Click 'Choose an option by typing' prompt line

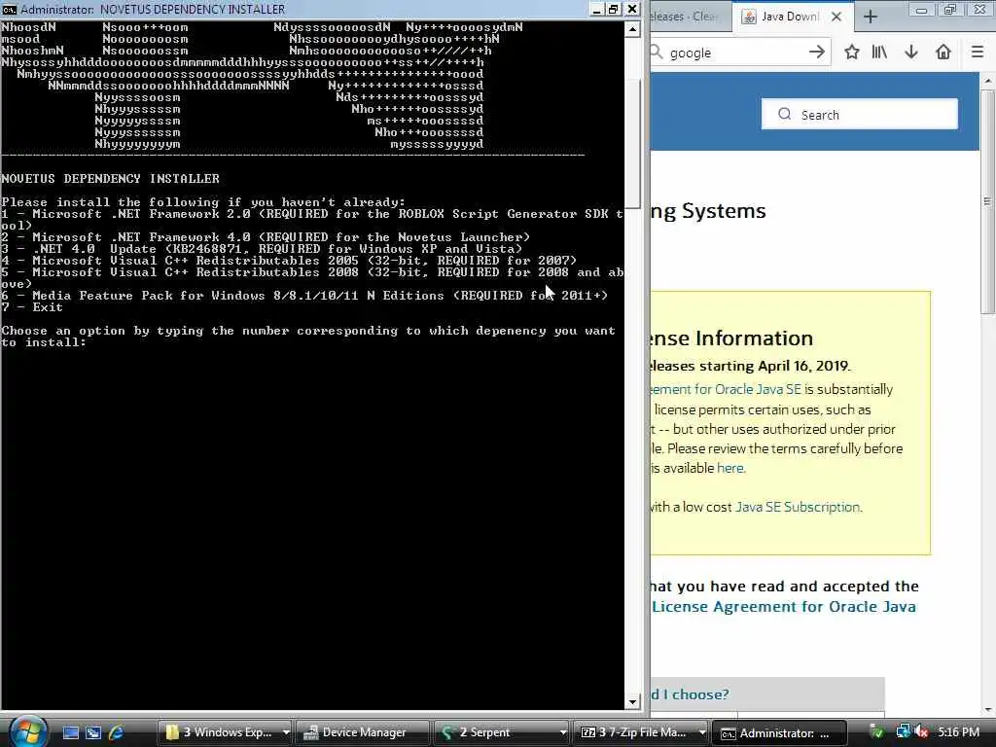[x=308, y=336]
